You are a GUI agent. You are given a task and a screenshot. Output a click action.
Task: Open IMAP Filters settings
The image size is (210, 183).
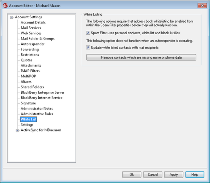coord(30,71)
